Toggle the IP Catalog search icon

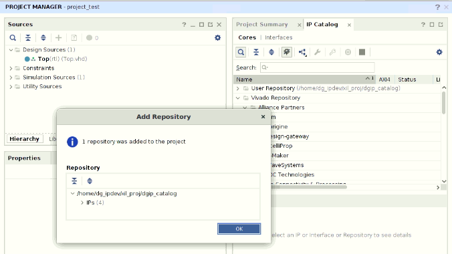pos(241,52)
